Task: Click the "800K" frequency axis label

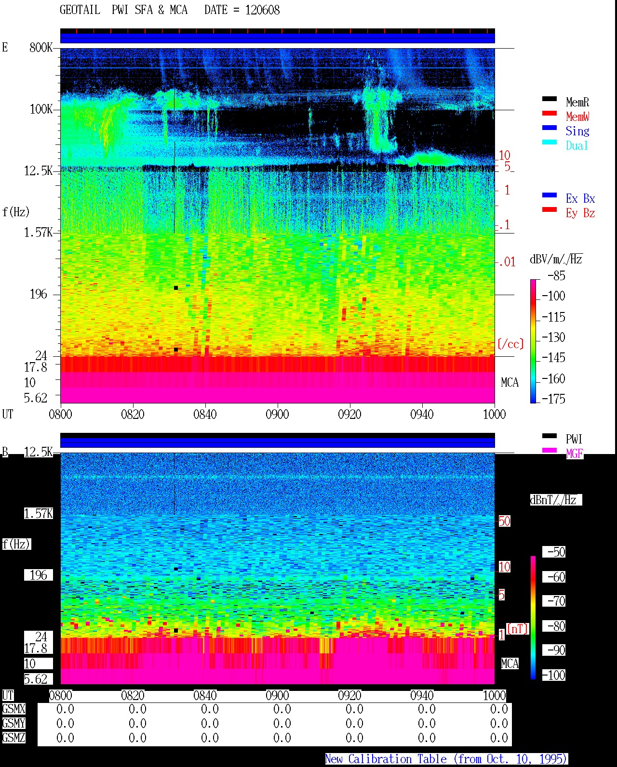Action: 41,48
